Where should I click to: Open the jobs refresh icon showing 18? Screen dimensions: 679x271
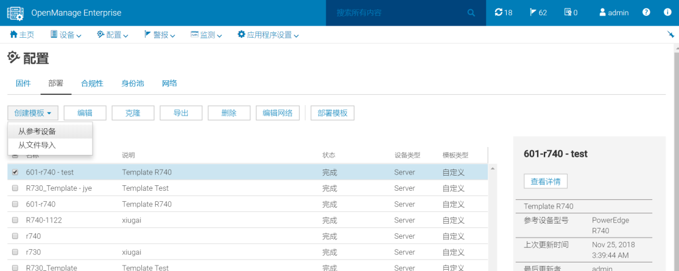[503, 13]
